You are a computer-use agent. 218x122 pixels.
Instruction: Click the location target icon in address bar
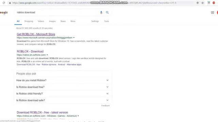(198, 3)
